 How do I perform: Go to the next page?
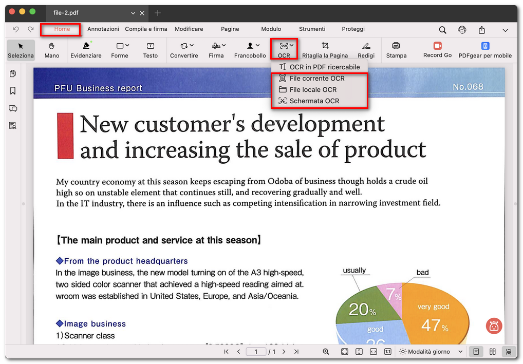[x=283, y=352]
